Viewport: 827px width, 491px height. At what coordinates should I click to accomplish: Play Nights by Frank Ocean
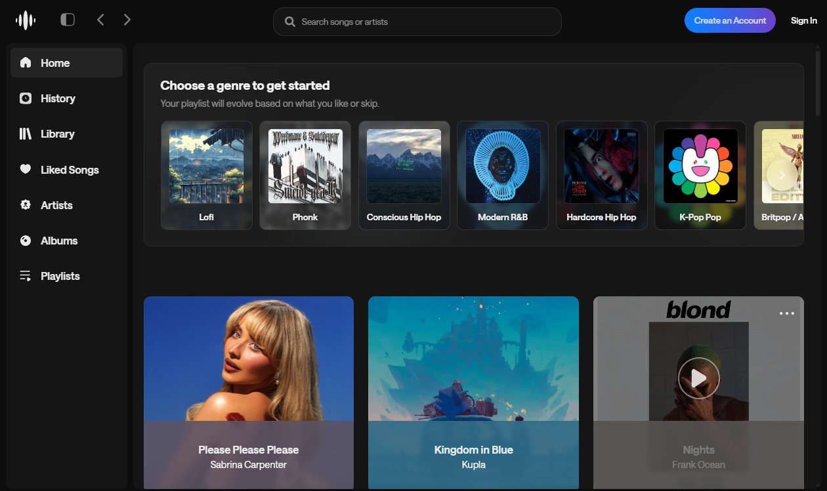point(698,378)
